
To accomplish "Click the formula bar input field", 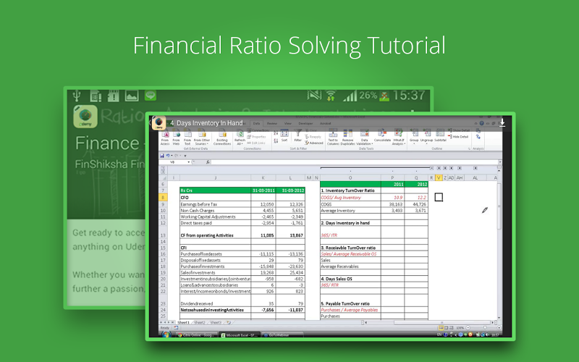I will coord(355,162).
